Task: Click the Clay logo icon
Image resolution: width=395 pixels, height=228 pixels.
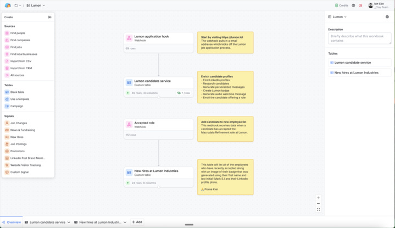Action: [8, 5]
